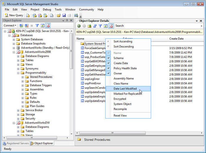
Task: Click the Refresh icon in Object Explorer toolbar
Action: (x=42, y=26)
